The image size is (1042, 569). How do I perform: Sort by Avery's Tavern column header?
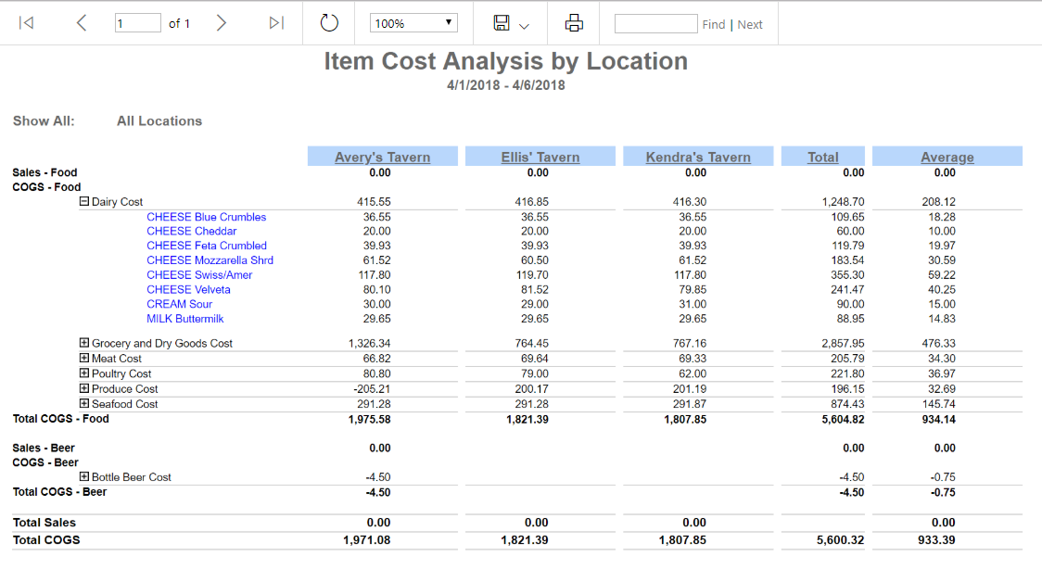pyautogui.click(x=382, y=158)
